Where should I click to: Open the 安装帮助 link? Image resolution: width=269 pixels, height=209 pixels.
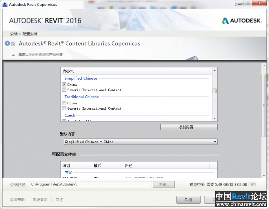click(x=17, y=200)
